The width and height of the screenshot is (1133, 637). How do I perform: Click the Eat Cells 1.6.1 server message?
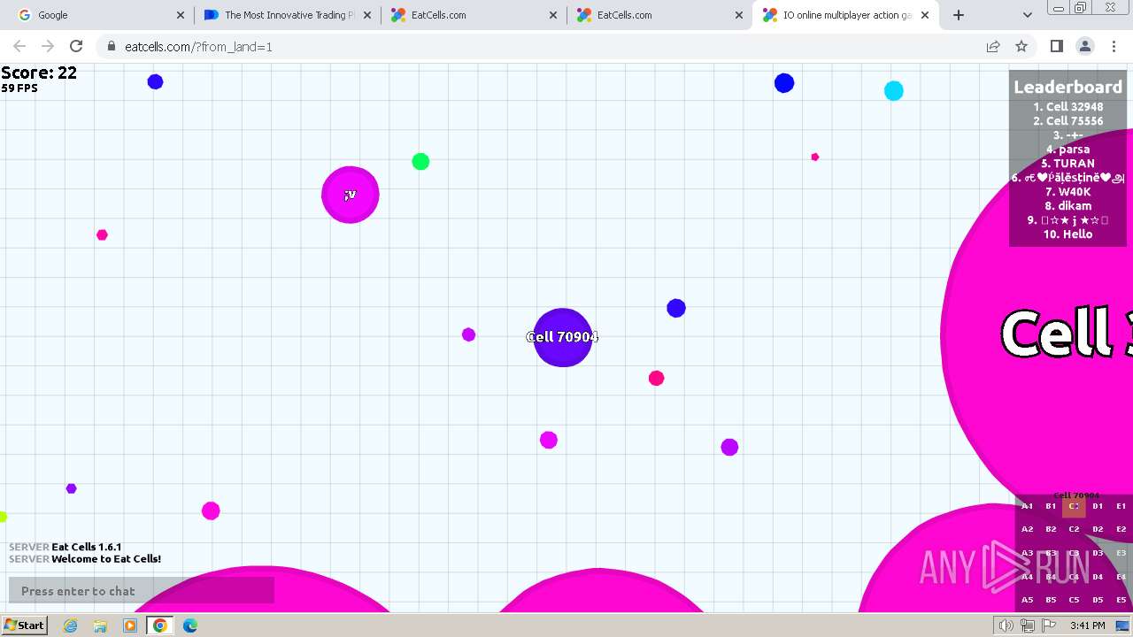click(87, 547)
